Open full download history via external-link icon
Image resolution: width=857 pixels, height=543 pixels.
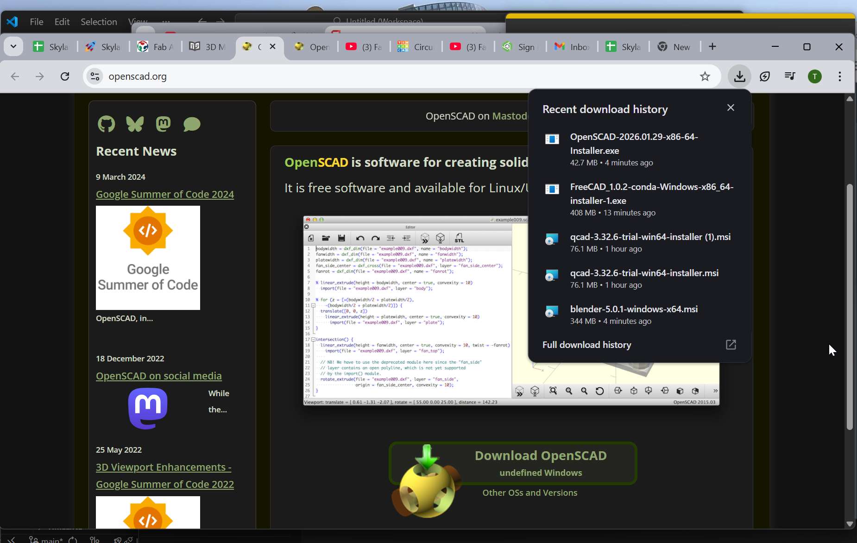(x=731, y=345)
